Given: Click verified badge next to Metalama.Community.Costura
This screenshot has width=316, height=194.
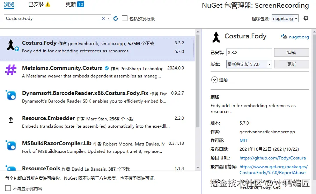Looking at the screenshot, I should (x=106, y=68).
